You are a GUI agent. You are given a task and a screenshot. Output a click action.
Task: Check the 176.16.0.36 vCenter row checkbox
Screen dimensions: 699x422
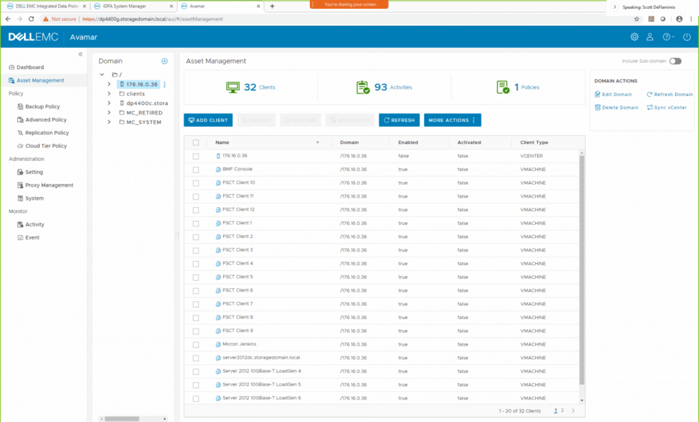[x=196, y=156]
